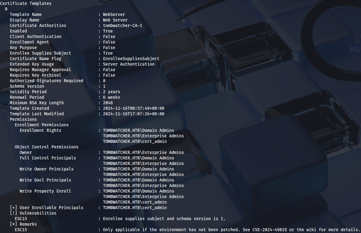Click the EnrolleeSuppliesSubject flag value
The image size is (361, 233).
click(131, 59)
